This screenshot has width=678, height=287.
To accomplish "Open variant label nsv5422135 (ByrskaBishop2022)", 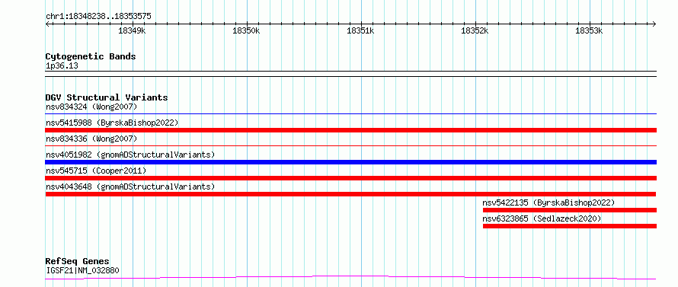I will point(548,202).
